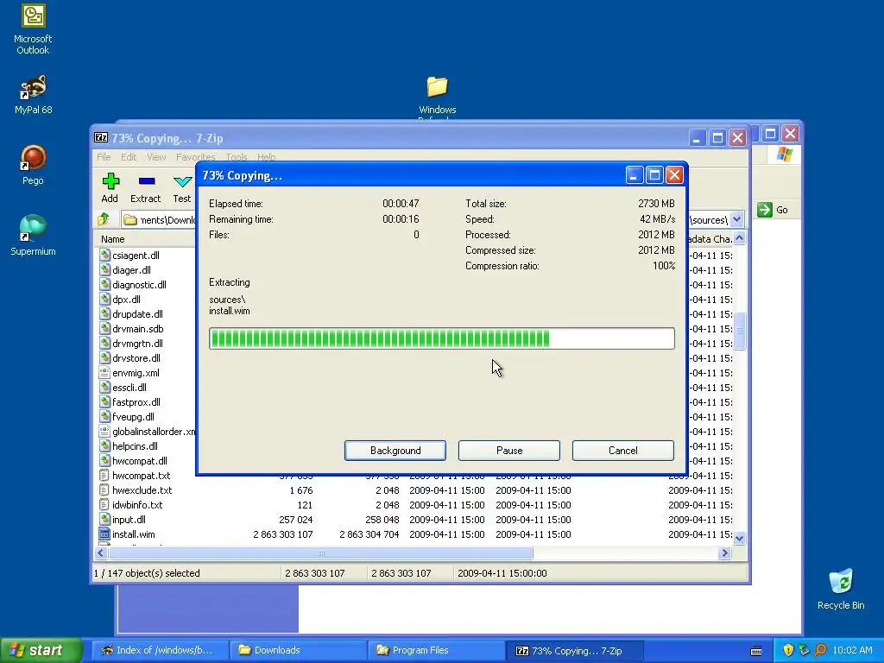Select hwexclude.txt in the file list
Screen dimensions: 884x663
pyautogui.click(x=142, y=490)
